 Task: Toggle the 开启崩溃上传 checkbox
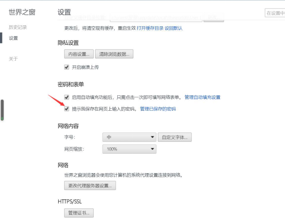pos(67,67)
